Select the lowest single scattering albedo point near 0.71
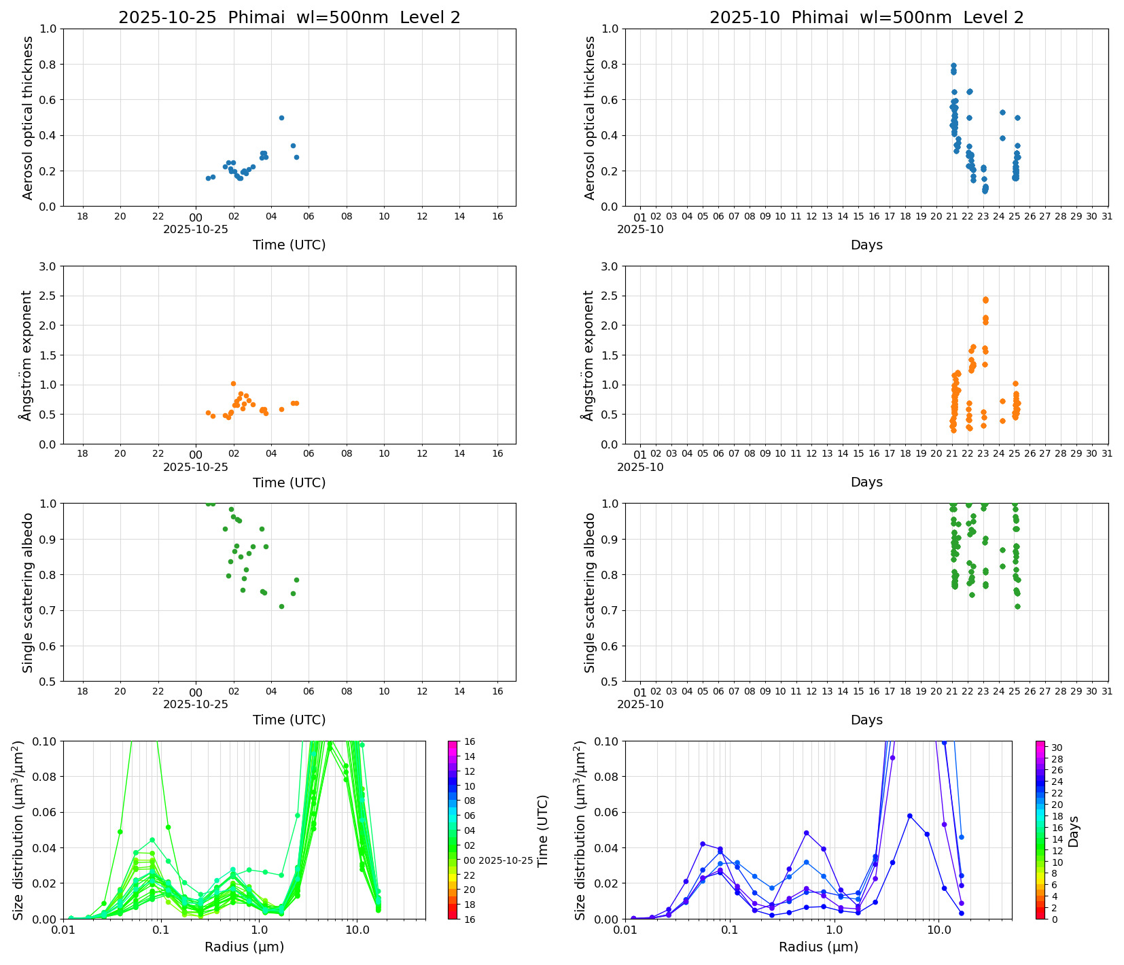Viewport: 1124px width, 965px height. [x=281, y=607]
